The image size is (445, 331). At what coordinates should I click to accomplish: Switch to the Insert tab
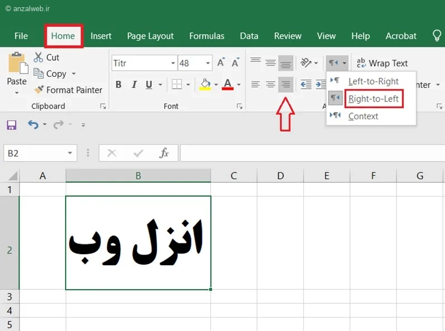101,36
